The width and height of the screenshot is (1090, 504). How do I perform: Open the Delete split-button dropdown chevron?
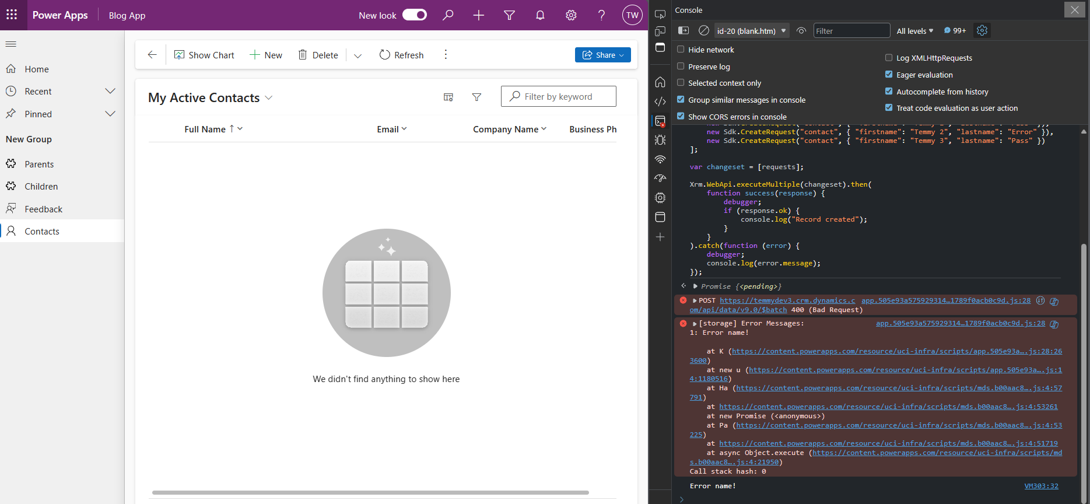click(358, 55)
